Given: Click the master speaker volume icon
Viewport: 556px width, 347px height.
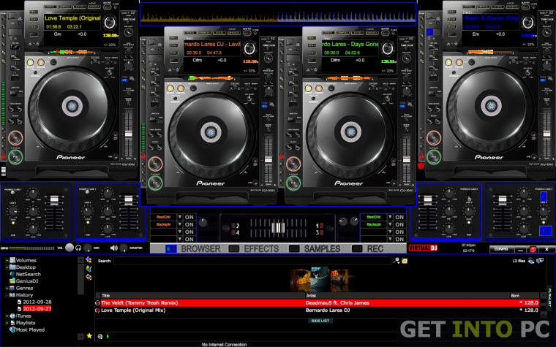Looking at the screenshot, I should pos(114,248).
